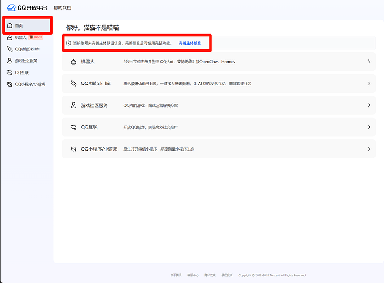
Task: Expand the QQ小程序/小游戏 card chevron arrow
Action: (x=369, y=149)
